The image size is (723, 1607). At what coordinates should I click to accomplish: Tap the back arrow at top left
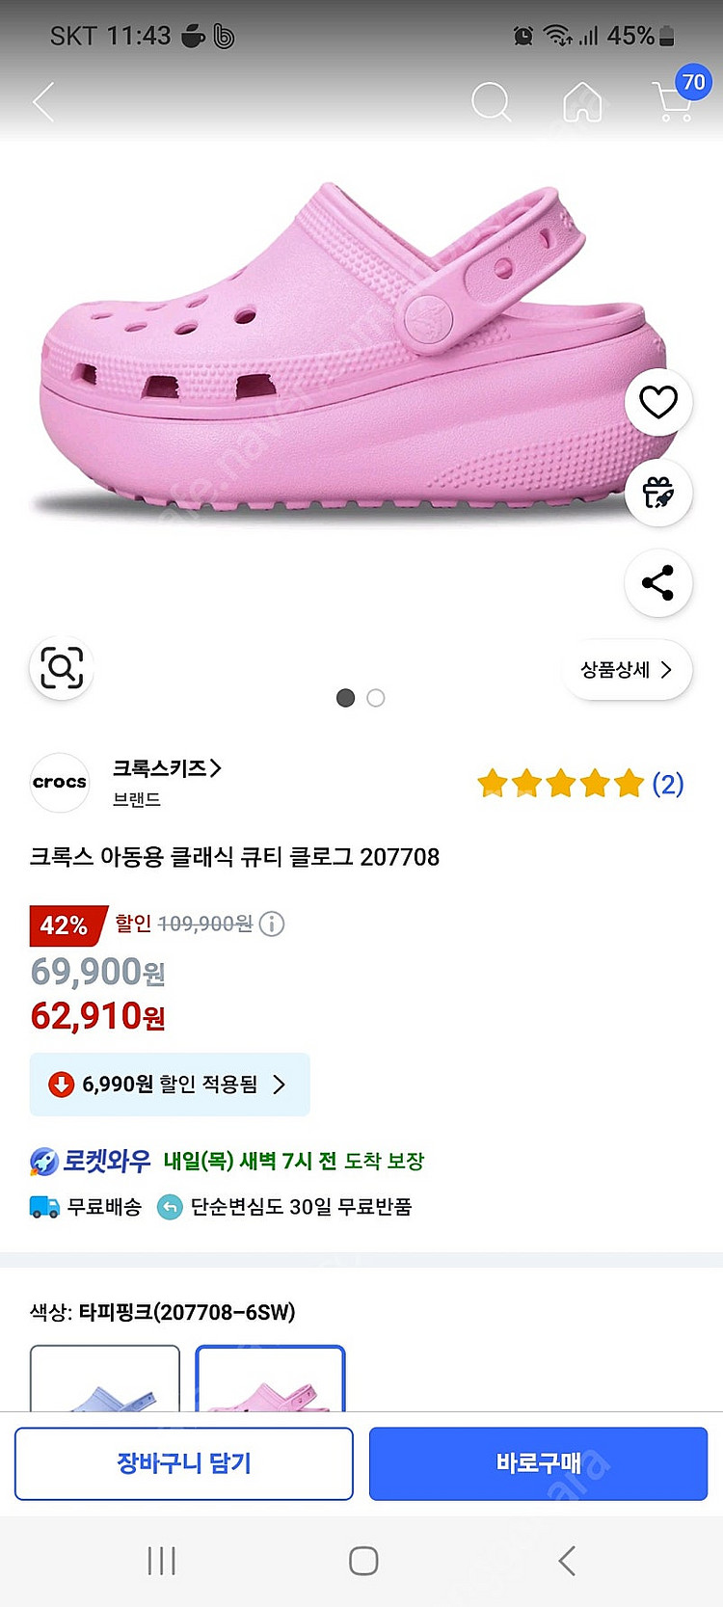[43, 101]
